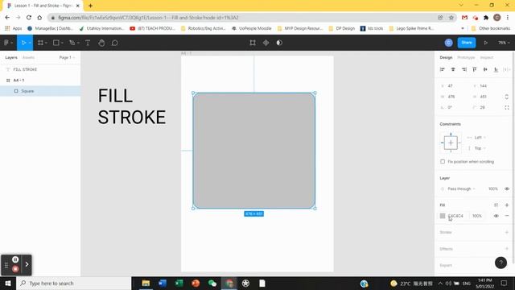Align selection horizontal centers
The width and height of the screenshot is (515, 290).
click(x=453, y=69)
